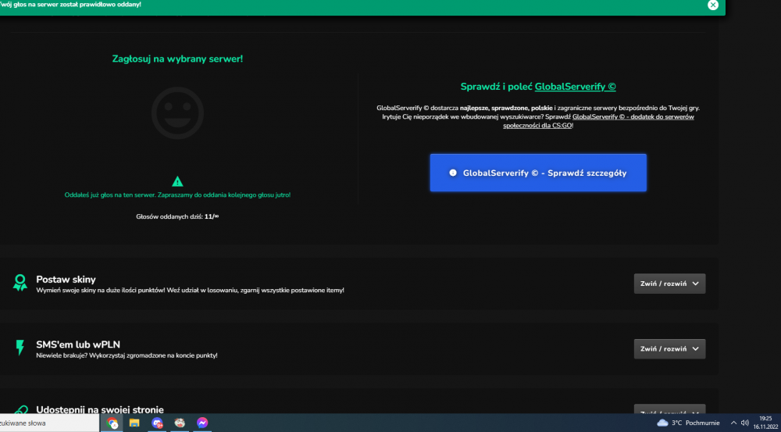
Task: Collapse or expand the SMS'em lub wPLN section
Action: point(669,348)
